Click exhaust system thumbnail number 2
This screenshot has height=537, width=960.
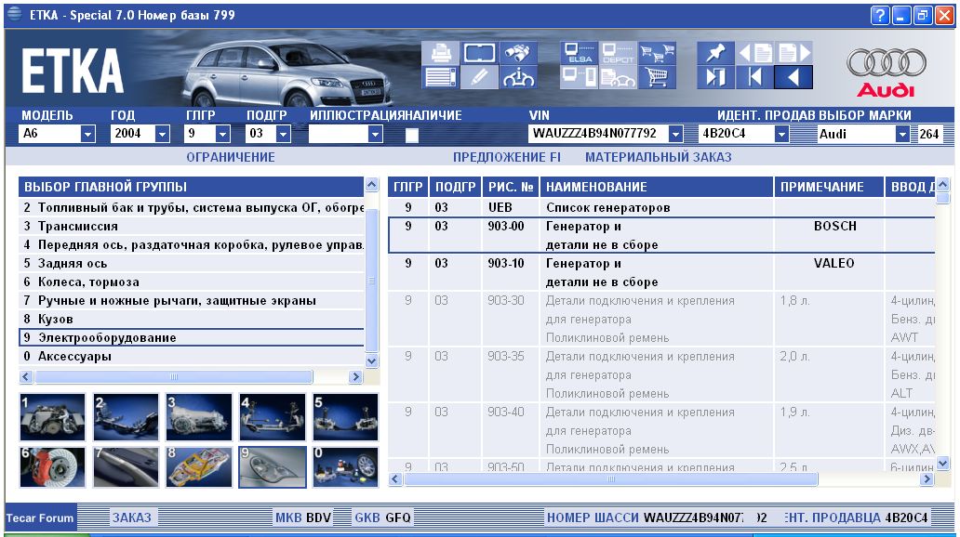126,417
